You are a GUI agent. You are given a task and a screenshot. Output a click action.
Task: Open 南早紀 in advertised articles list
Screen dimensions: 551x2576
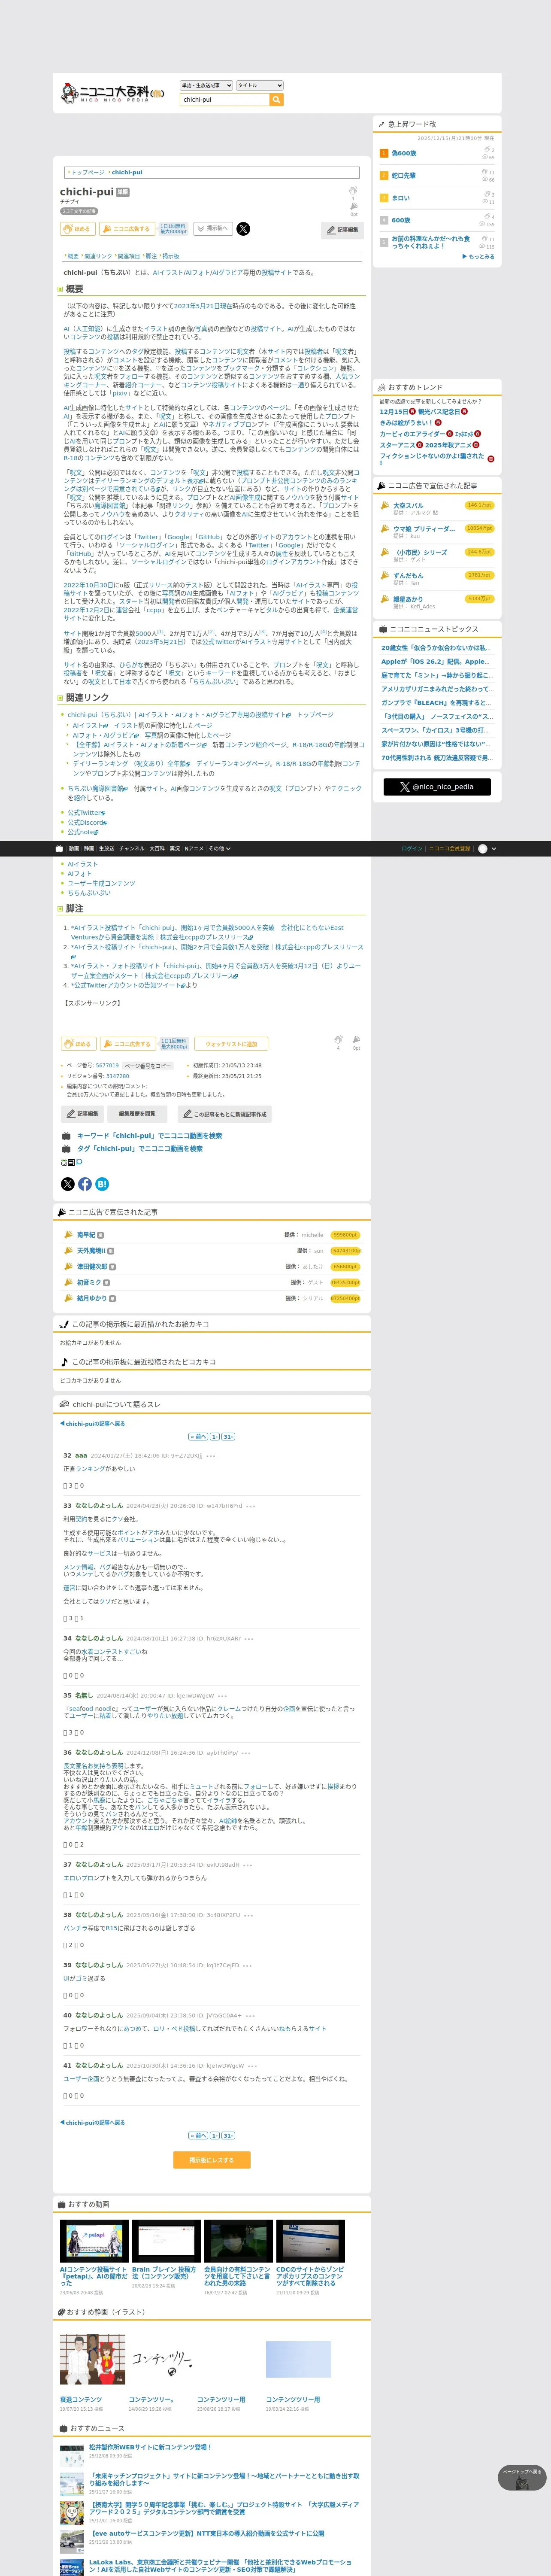coord(86,1235)
